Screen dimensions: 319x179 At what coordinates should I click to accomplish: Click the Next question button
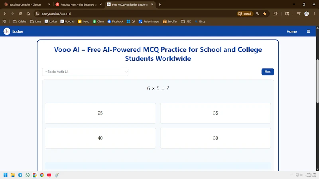[x=268, y=72]
